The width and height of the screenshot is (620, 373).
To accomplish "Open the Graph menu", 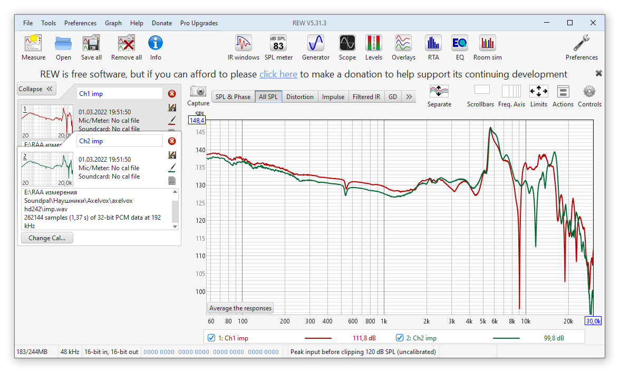I will point(113,23).
